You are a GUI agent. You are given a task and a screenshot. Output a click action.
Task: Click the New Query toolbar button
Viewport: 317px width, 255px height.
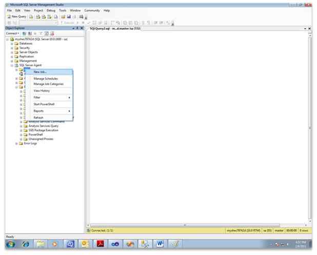pyautogui.click(x=16, y=16)
